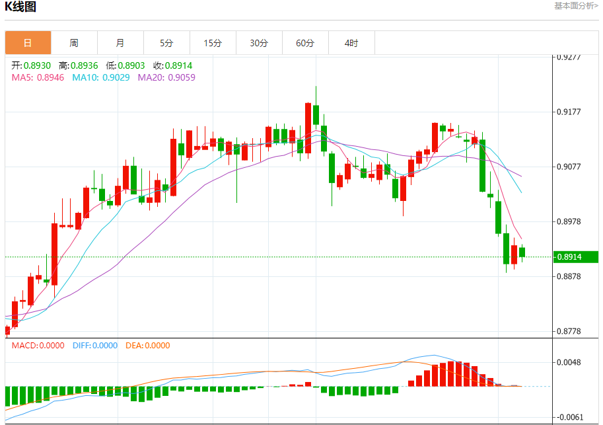This screenshot has width=603, height=425.
Task: Open the 基本面分析 link
Action: (576, 6)
